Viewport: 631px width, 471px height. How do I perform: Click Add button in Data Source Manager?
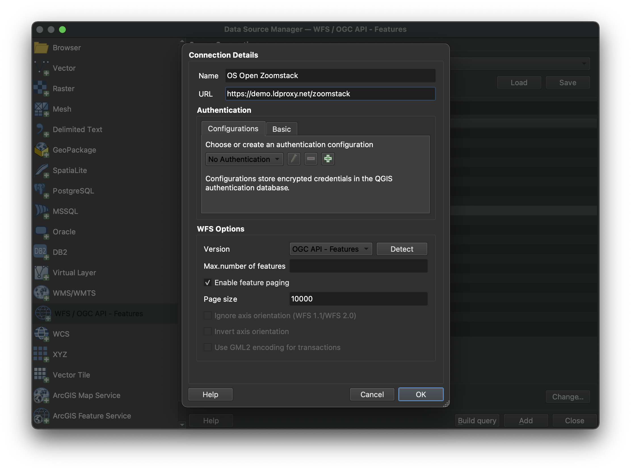[x=526, y=421]
